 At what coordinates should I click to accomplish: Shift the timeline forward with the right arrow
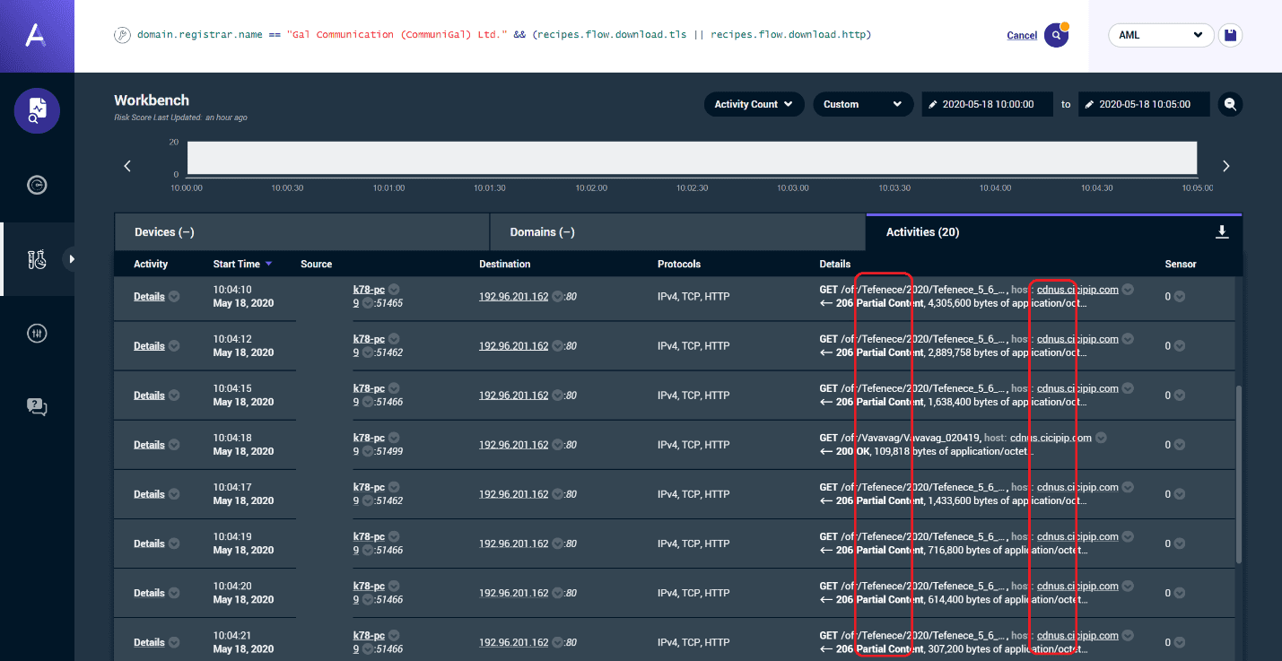coord(1225,166)
